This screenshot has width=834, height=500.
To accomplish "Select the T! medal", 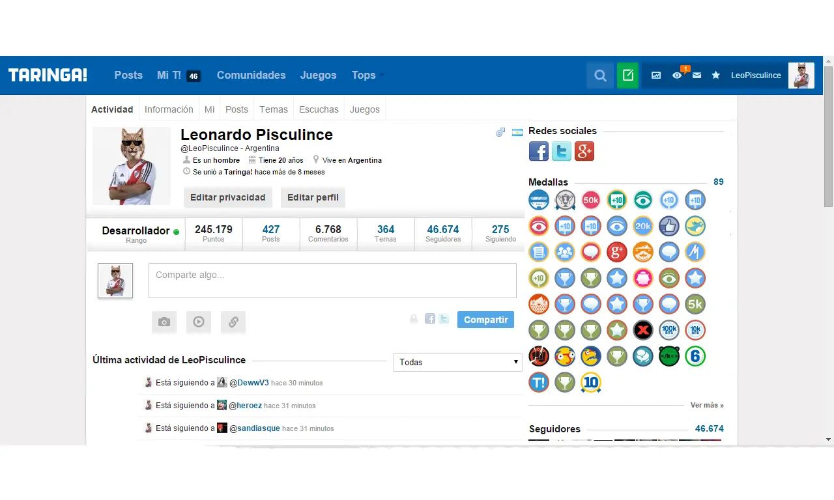I will click(539, 382).
